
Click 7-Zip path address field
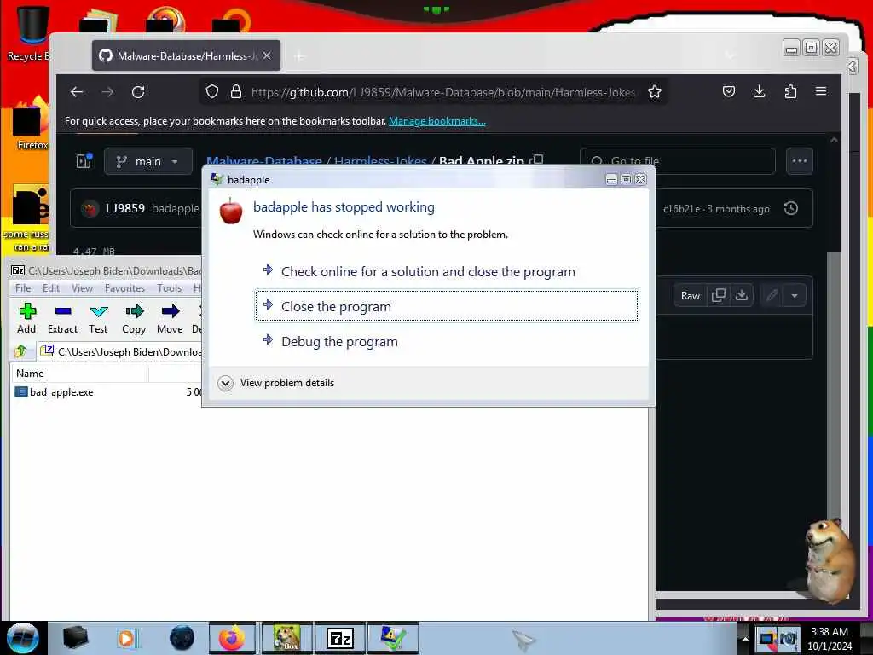119,351
